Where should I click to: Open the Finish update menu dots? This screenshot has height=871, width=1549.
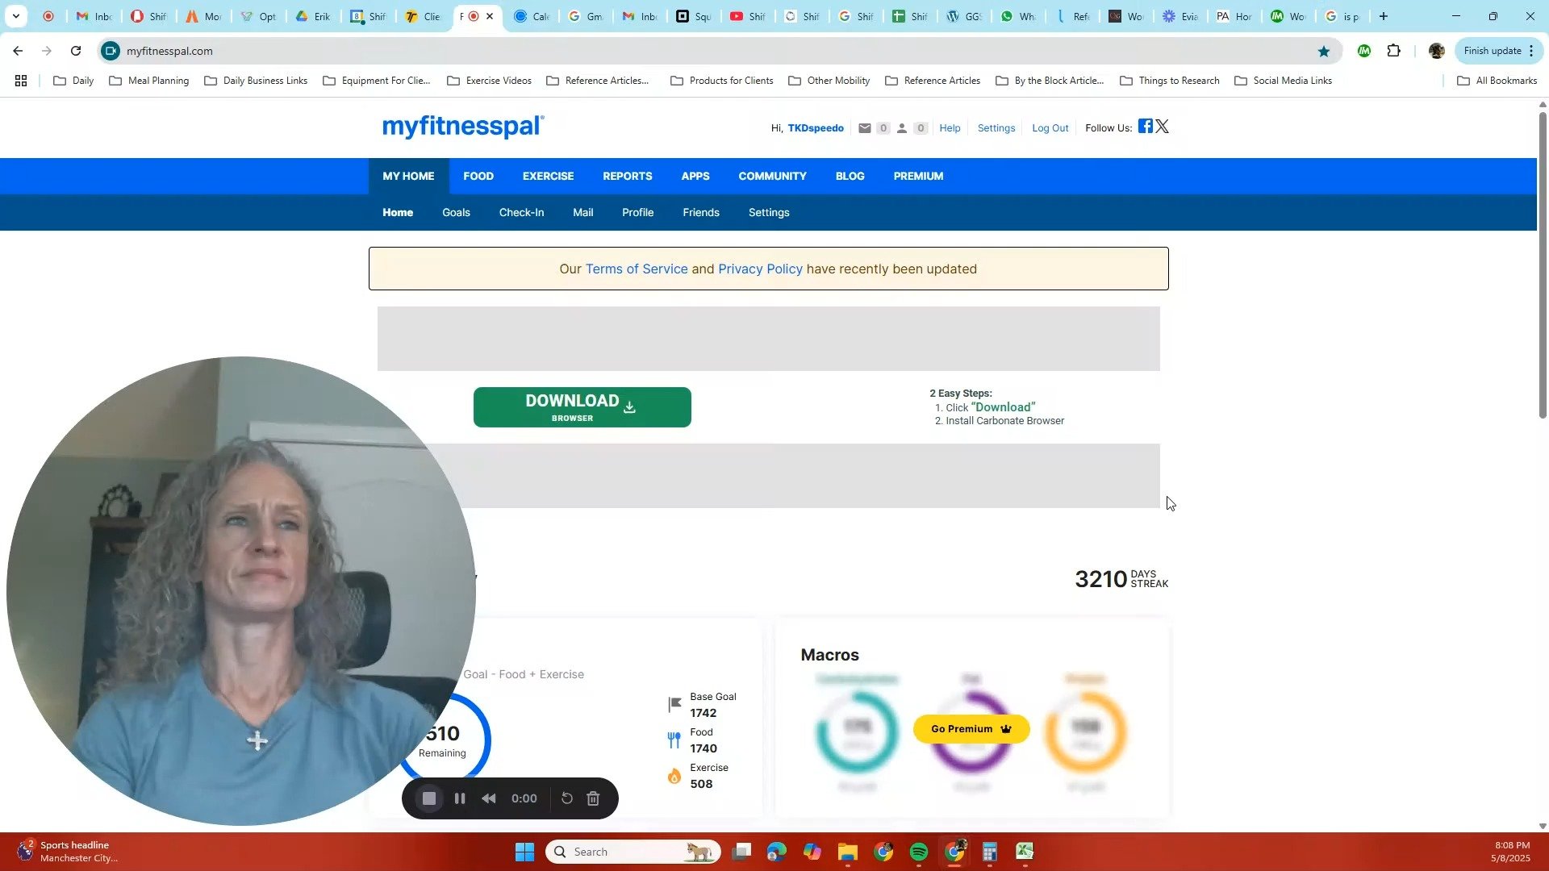pyautogui.click(x=1531, y=51)
